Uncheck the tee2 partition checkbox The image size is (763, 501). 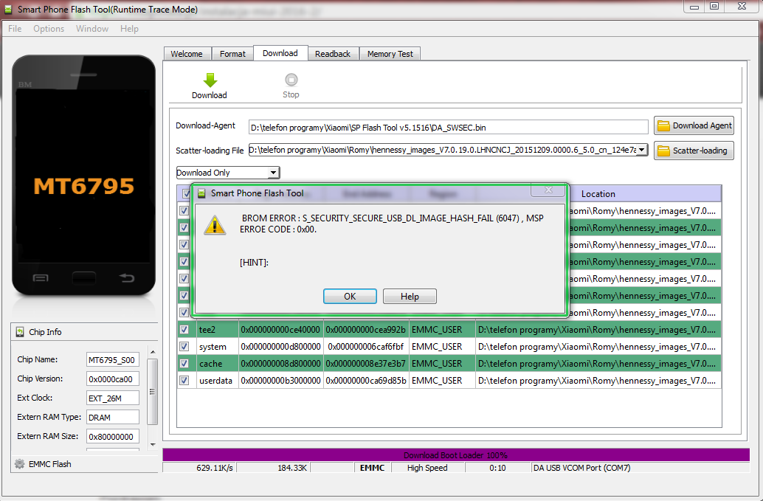[184, 329]
